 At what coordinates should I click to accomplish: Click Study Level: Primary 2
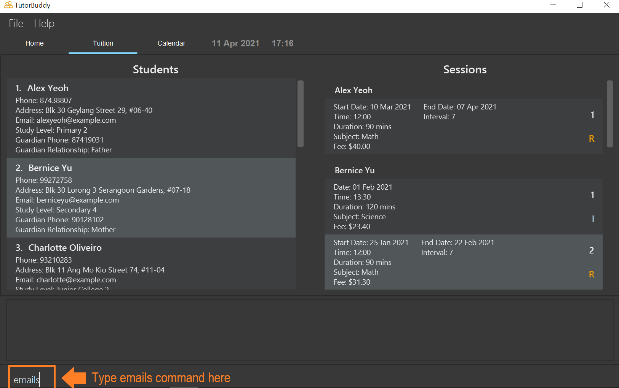point(51,130)
